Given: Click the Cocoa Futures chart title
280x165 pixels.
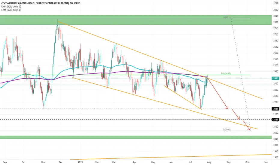Looking at the screenshot, I should 41,3.
